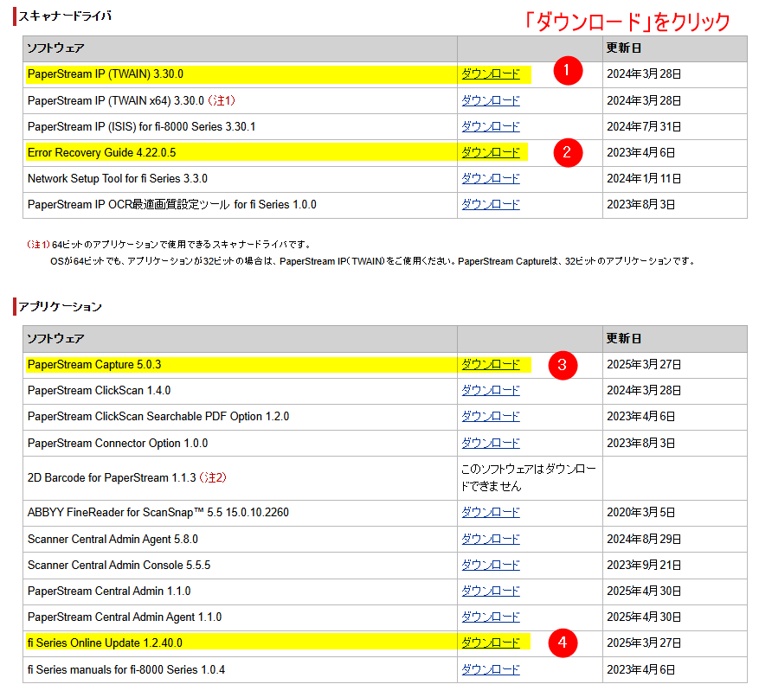This screenshot has width=759, height=697.
Task: Click the date 2024年7月31日
Action: tap(644, 127)
